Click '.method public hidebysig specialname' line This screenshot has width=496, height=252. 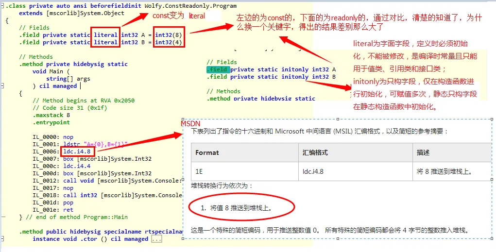101,232
